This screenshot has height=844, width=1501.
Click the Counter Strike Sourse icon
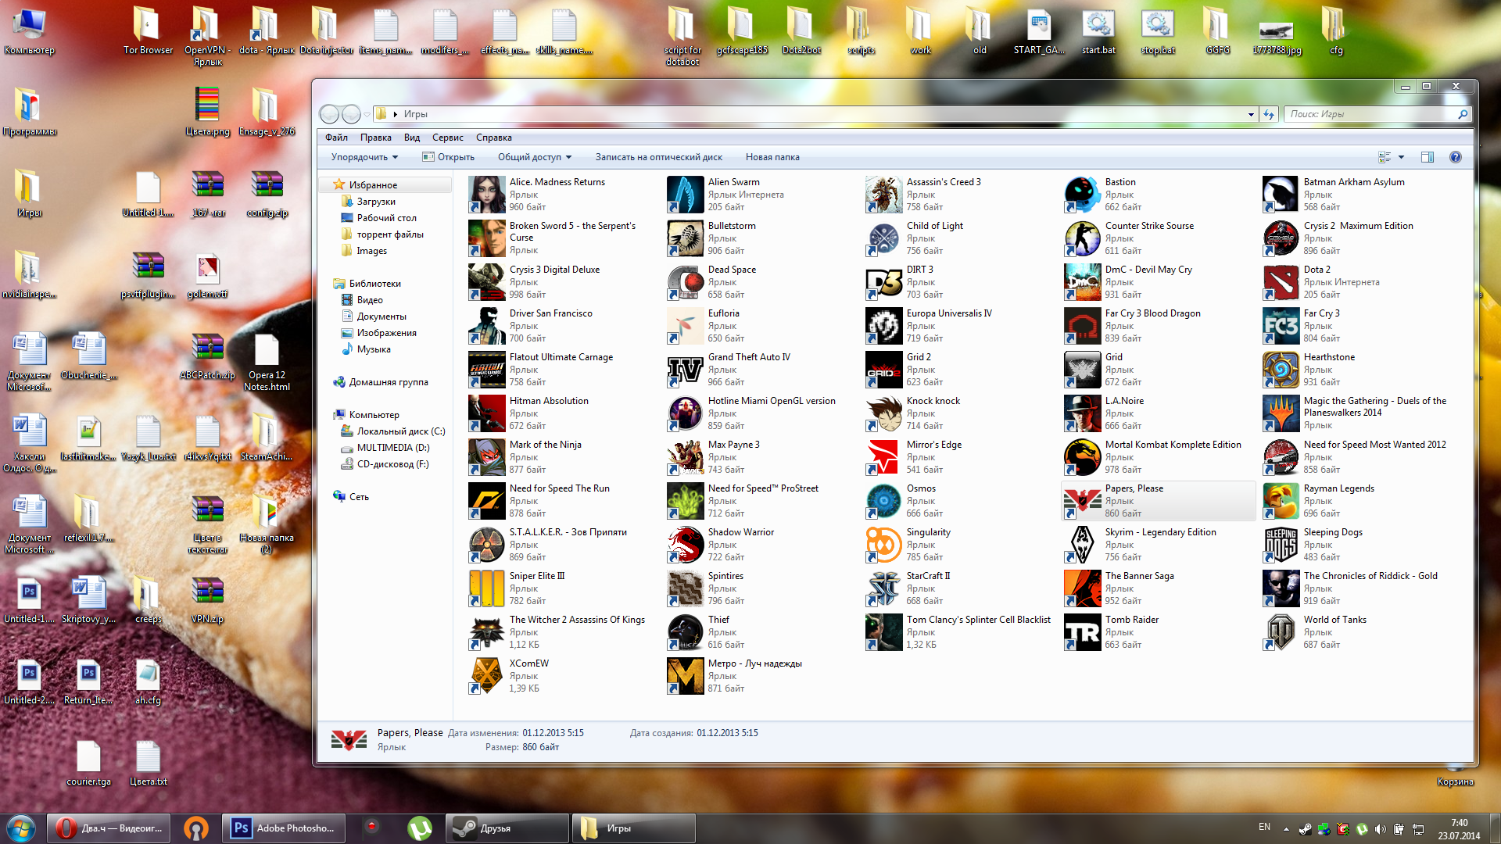(x=1082, y=238)
